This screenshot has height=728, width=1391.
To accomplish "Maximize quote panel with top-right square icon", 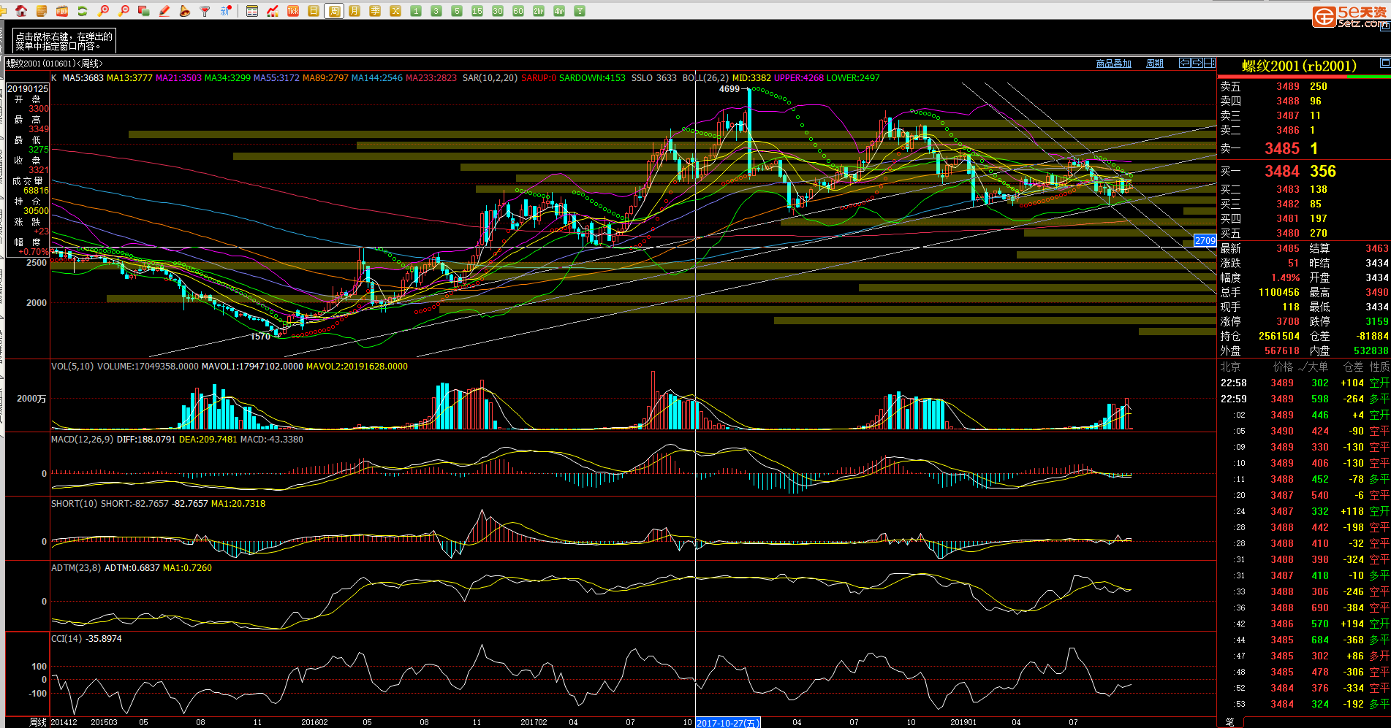I will (1384, 63).
